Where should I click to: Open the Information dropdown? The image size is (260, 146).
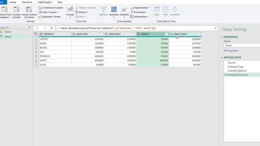tap(139, 17)
